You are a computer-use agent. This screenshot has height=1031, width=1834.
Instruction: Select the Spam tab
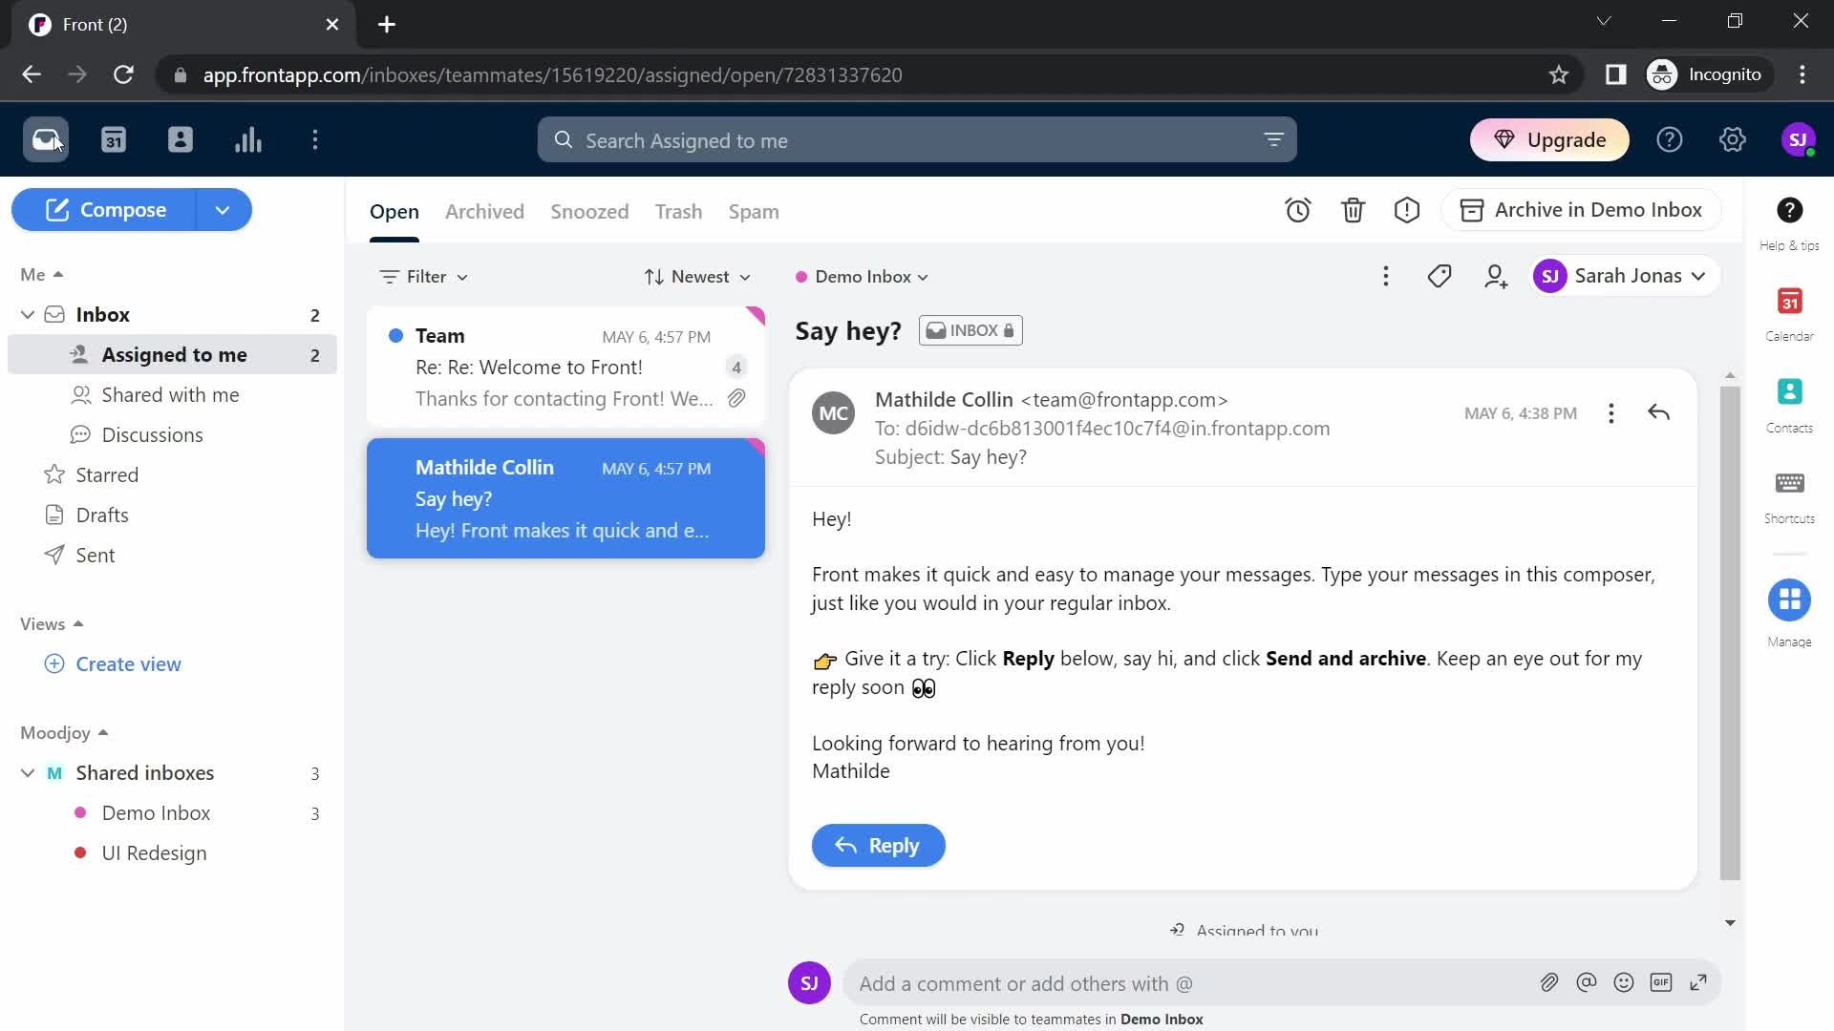point(754,210)
